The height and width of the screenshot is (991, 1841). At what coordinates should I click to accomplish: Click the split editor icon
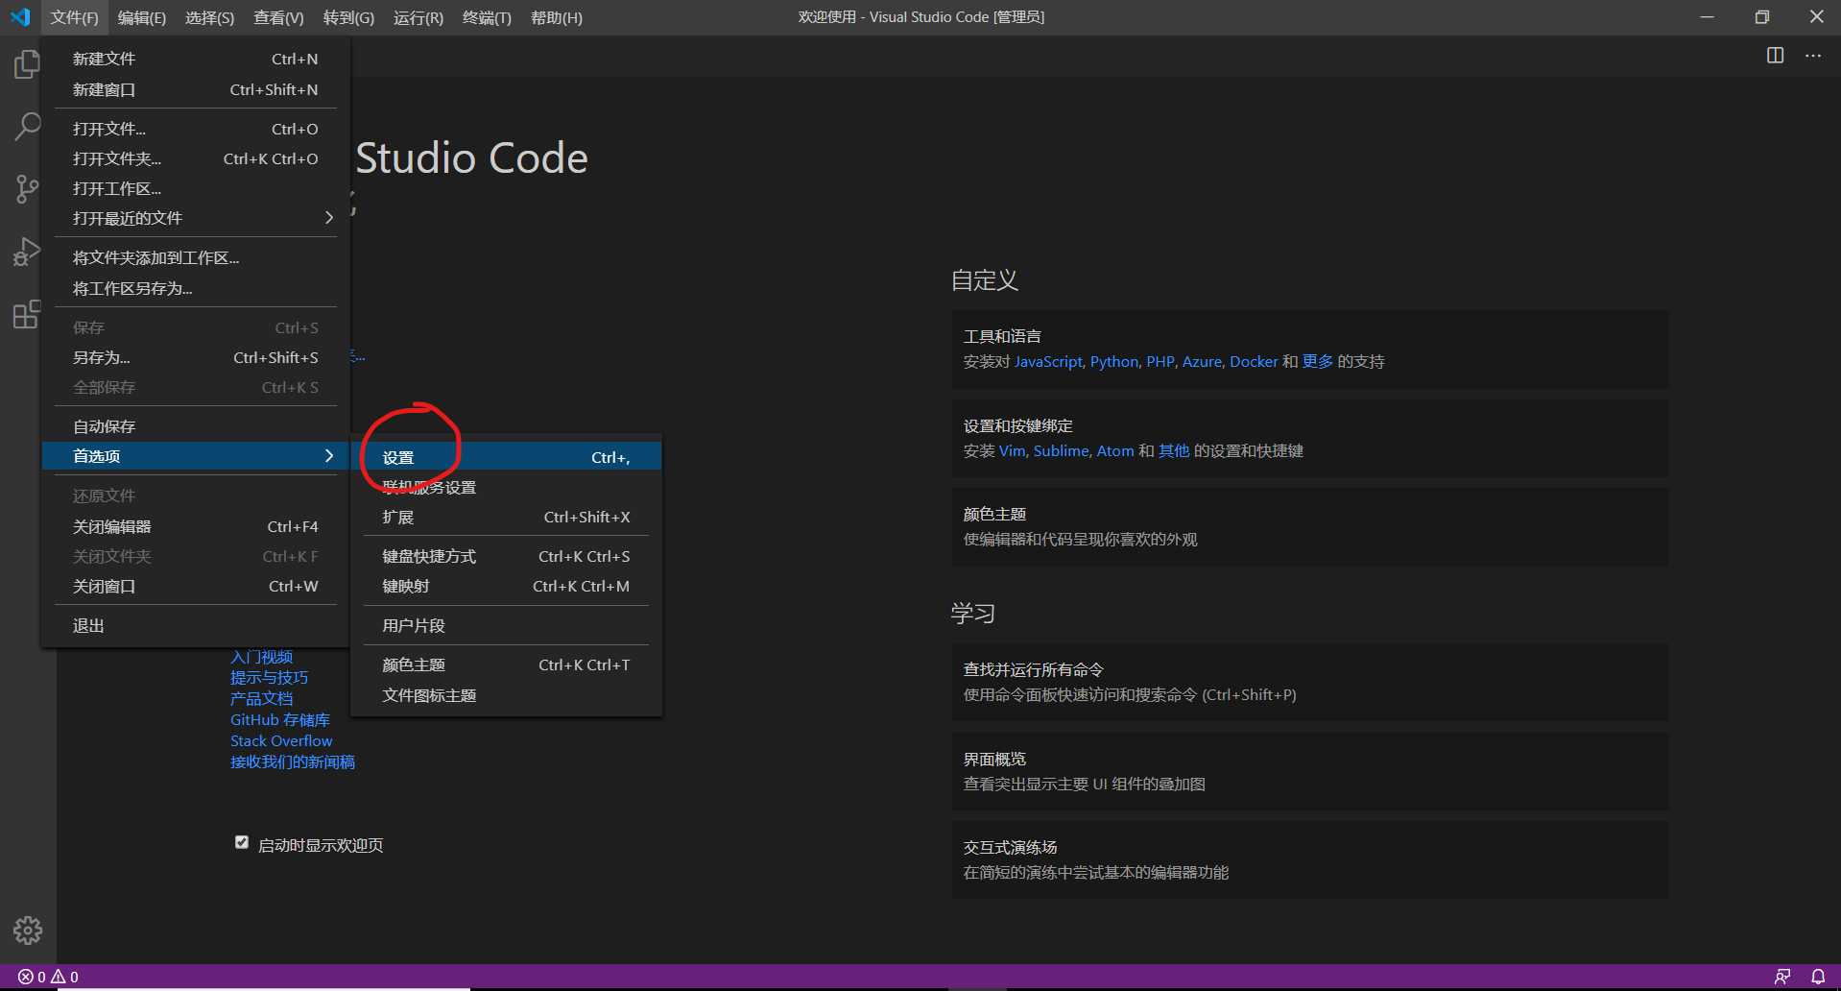tap(1776, 56)
